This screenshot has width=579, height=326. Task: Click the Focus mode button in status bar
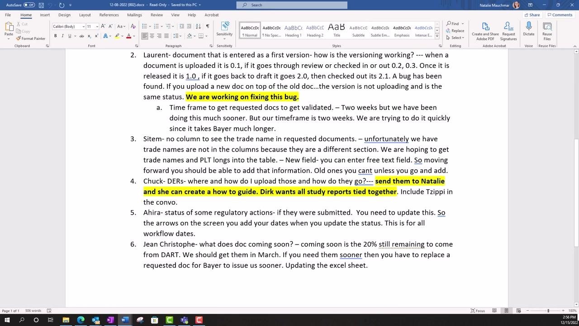[x=478, y=311]
